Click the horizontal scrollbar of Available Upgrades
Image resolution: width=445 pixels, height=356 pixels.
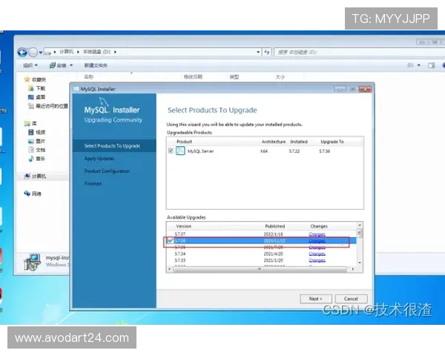click(260, 268)
